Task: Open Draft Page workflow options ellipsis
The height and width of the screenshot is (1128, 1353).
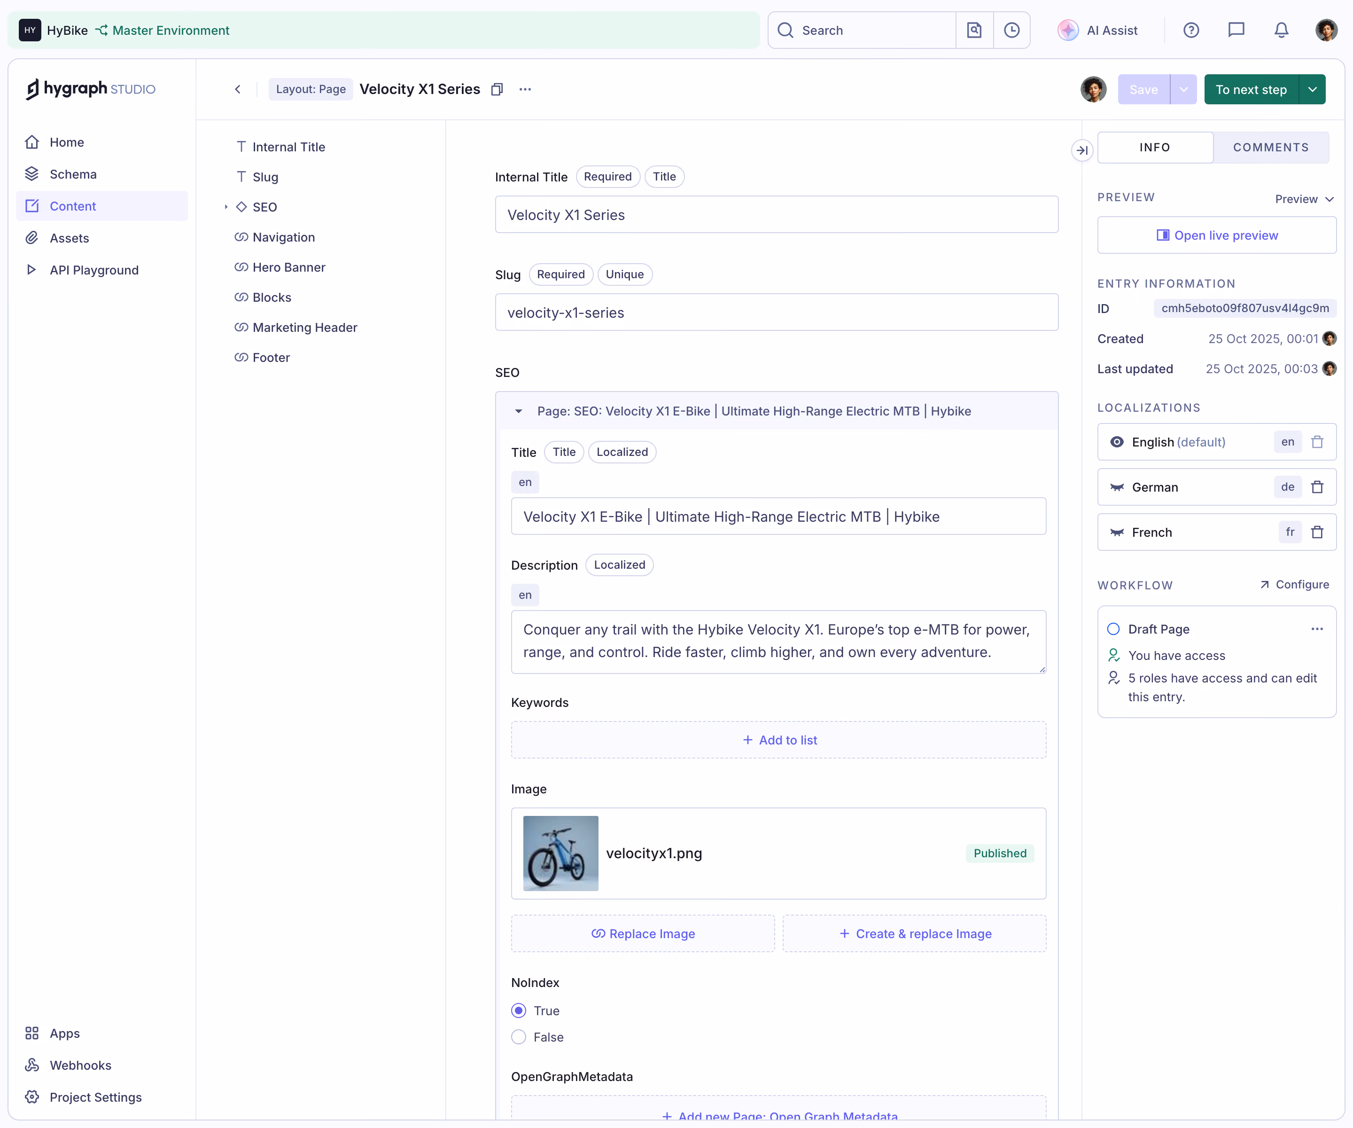Action: (1317, 629)
